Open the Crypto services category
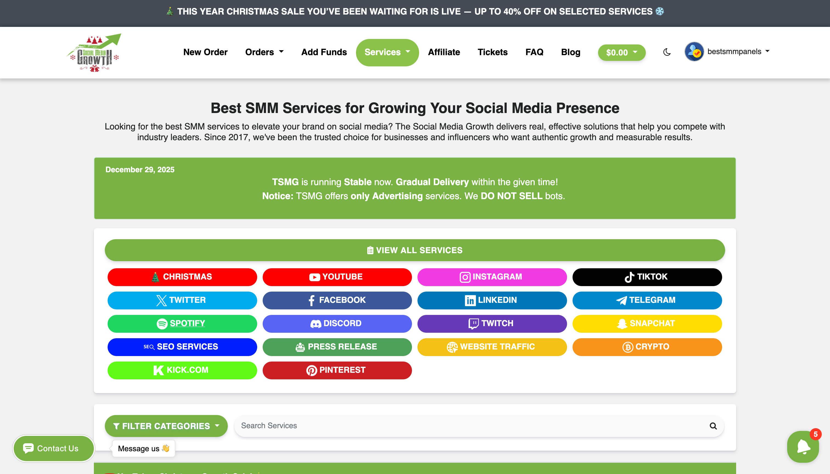 647,347
